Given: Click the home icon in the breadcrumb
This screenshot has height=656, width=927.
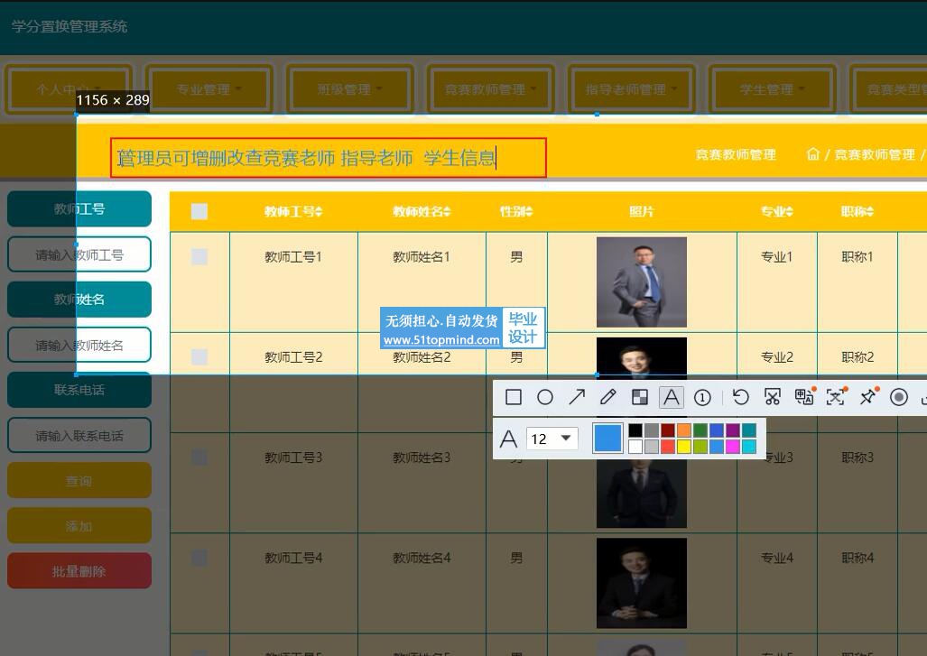Looking at the screenshot, I should tap(813, 154).
